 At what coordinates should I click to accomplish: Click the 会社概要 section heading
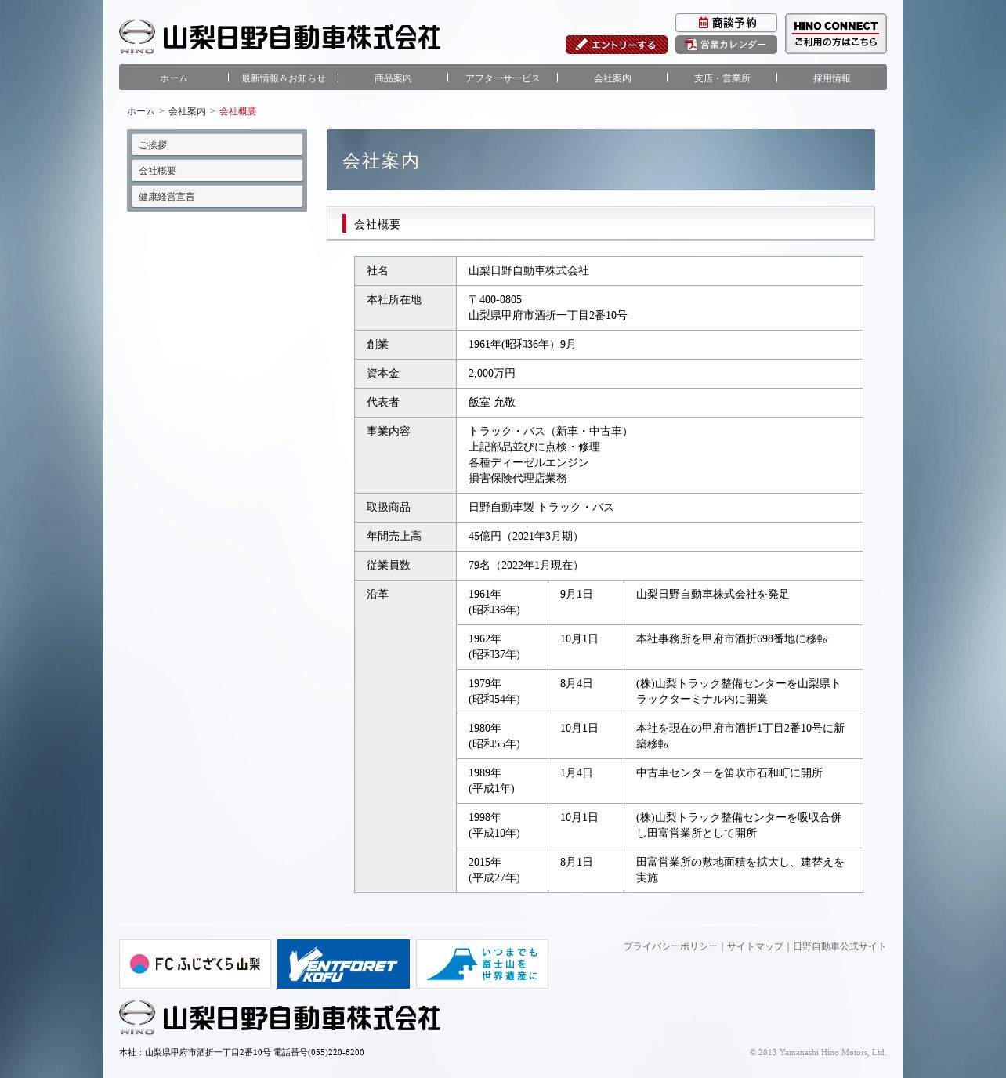[377, 224]
